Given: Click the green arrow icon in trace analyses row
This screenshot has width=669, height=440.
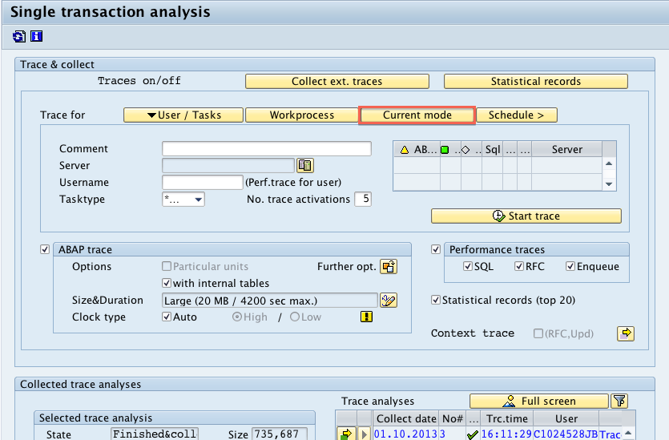Looking at the screenshot, I should (346, 434).
